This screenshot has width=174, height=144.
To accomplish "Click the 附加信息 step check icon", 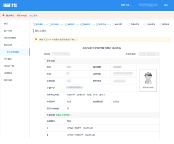I will [x=81, y=24].
